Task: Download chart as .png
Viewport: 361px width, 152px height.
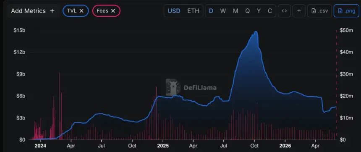Action: [346, 11]
